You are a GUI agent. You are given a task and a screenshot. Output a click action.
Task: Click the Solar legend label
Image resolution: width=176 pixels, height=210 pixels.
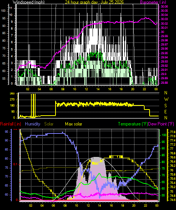[49, 124]
